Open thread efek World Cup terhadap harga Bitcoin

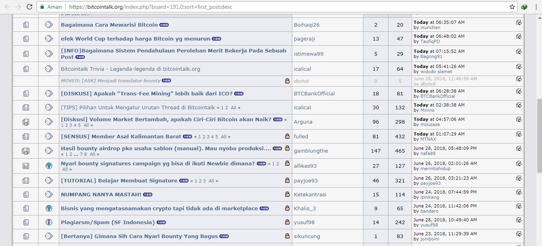[x=136, y=39]
